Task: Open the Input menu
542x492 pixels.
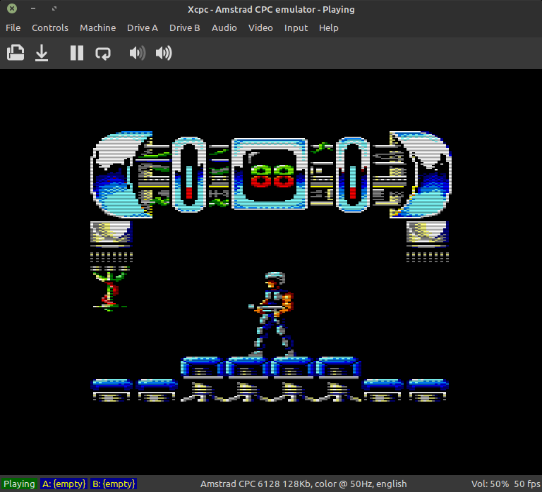Action: pyautogui.click(x=296, y=28)
